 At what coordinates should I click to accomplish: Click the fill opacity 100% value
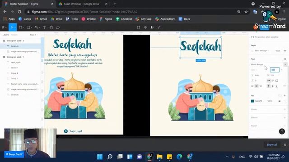270,101
